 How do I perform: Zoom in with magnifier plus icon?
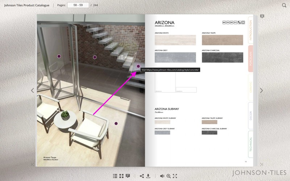(169, 176)
